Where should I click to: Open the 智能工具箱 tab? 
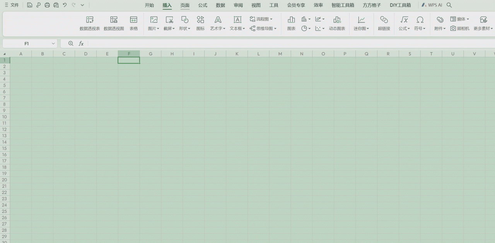(x=343, y=5)
